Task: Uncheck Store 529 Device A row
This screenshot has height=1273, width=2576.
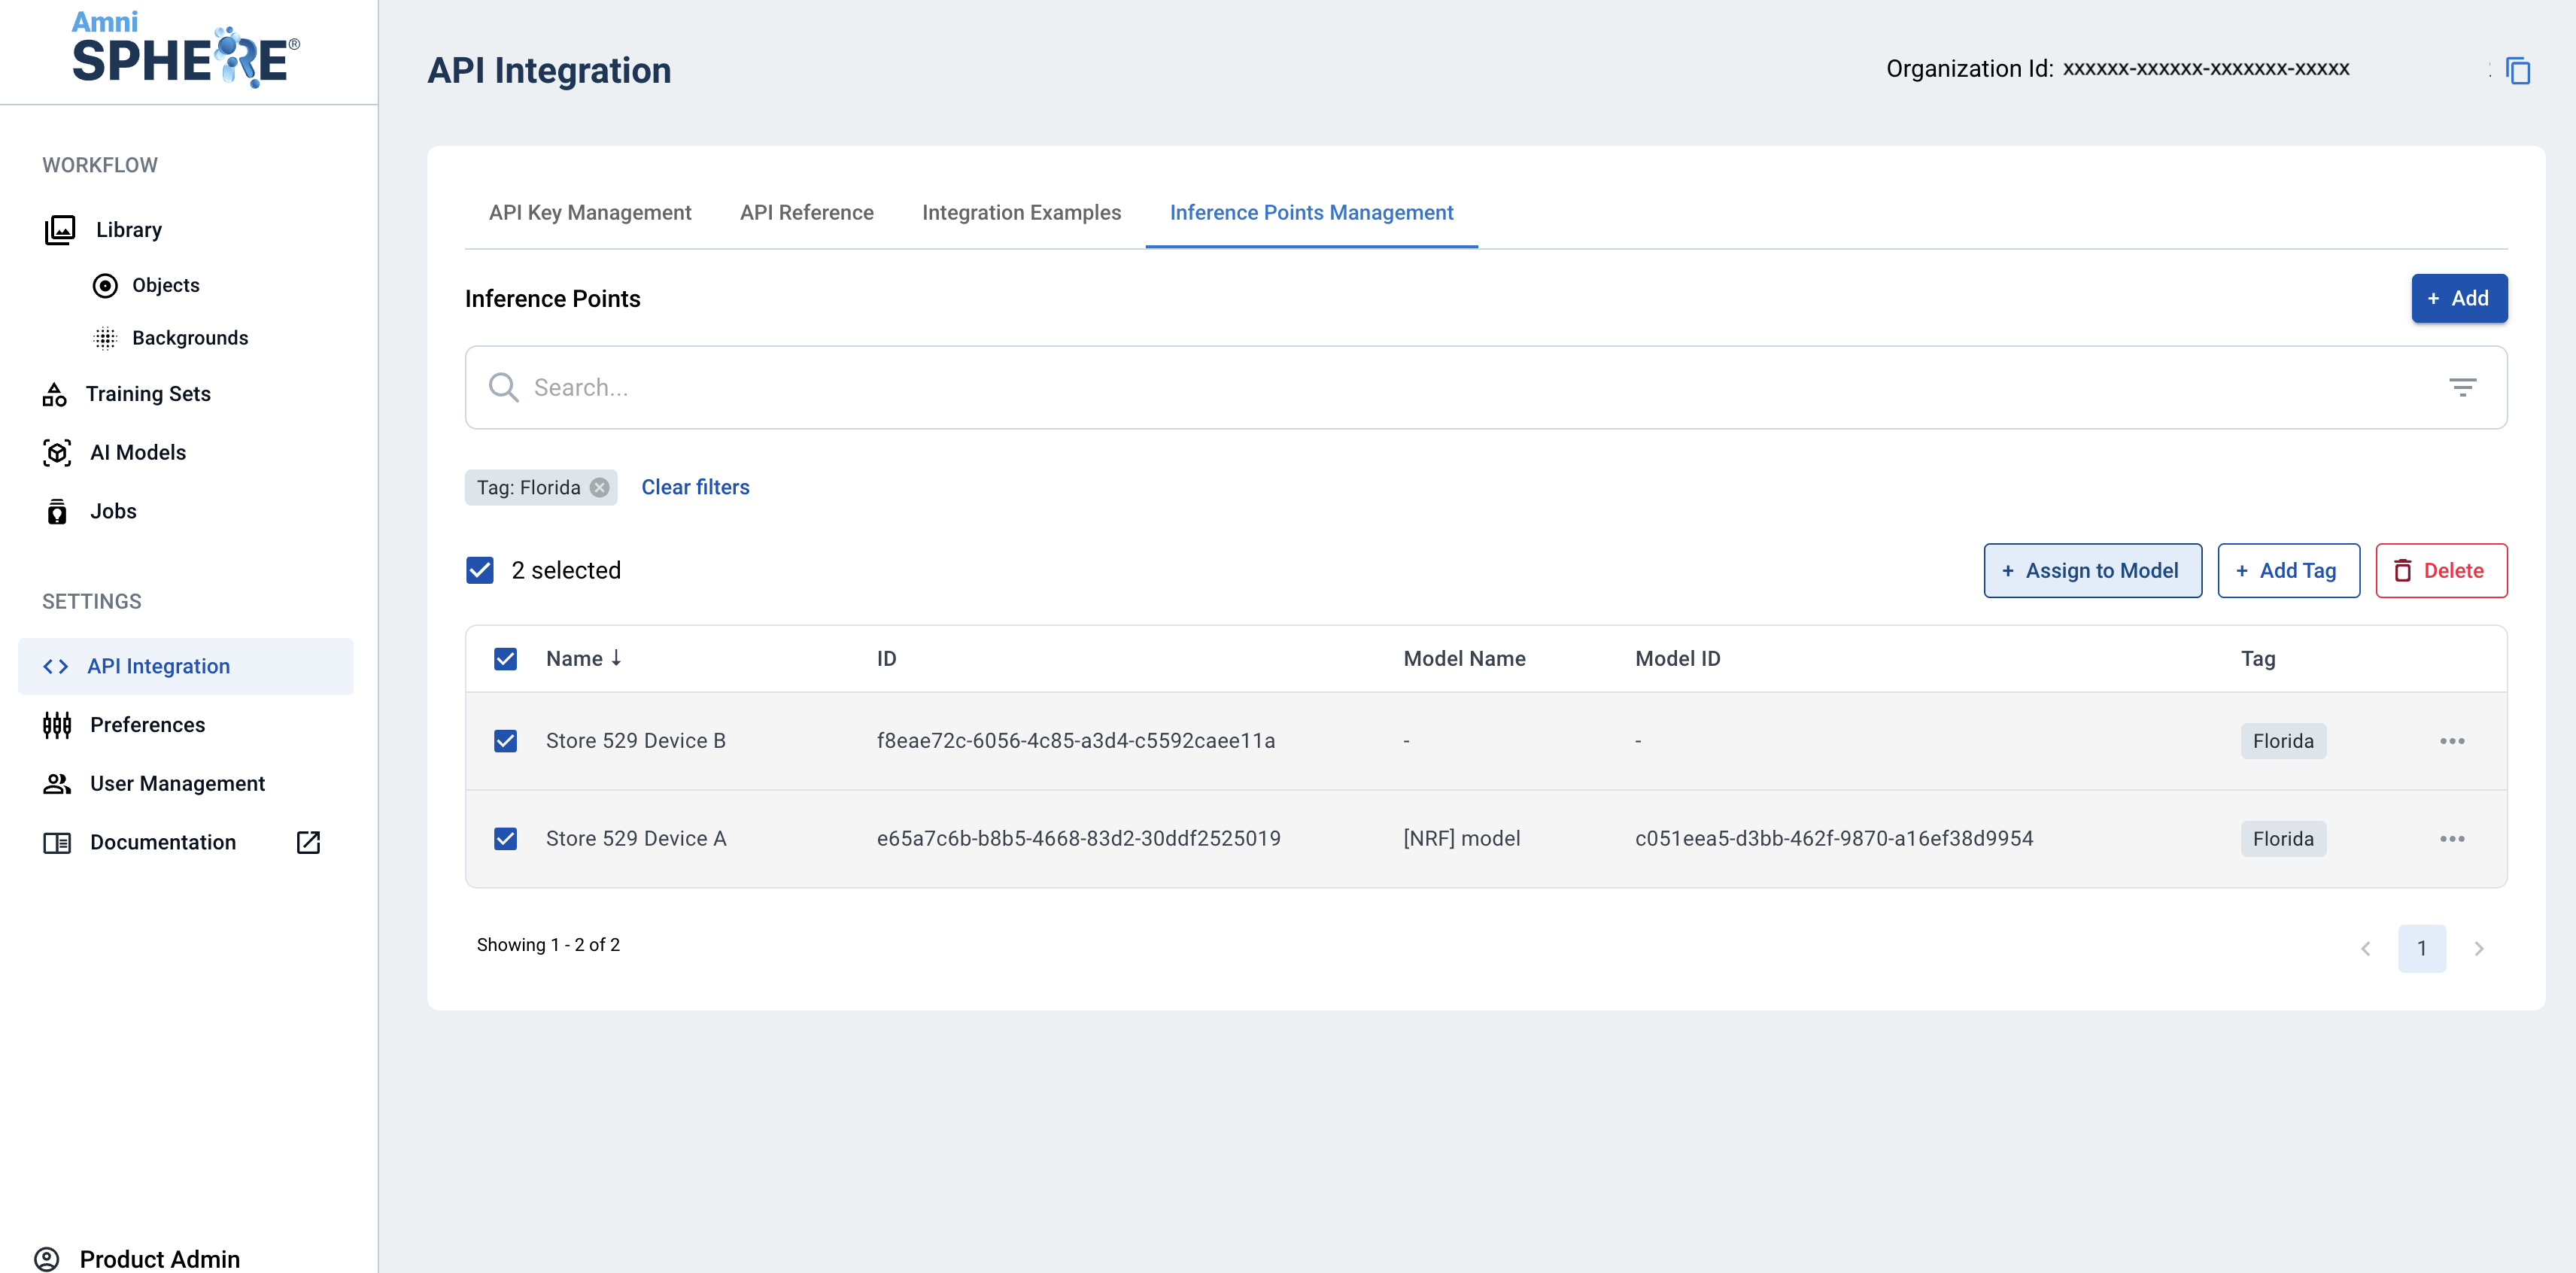Action: point(506,839)
